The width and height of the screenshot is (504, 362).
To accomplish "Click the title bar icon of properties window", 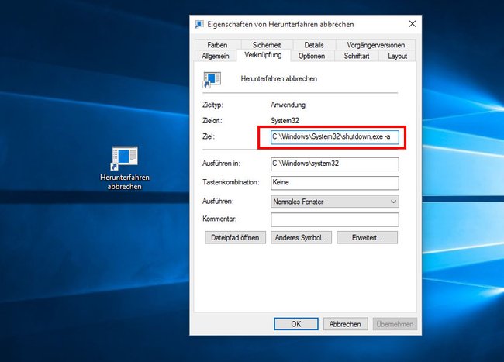I will coord(199,24).
